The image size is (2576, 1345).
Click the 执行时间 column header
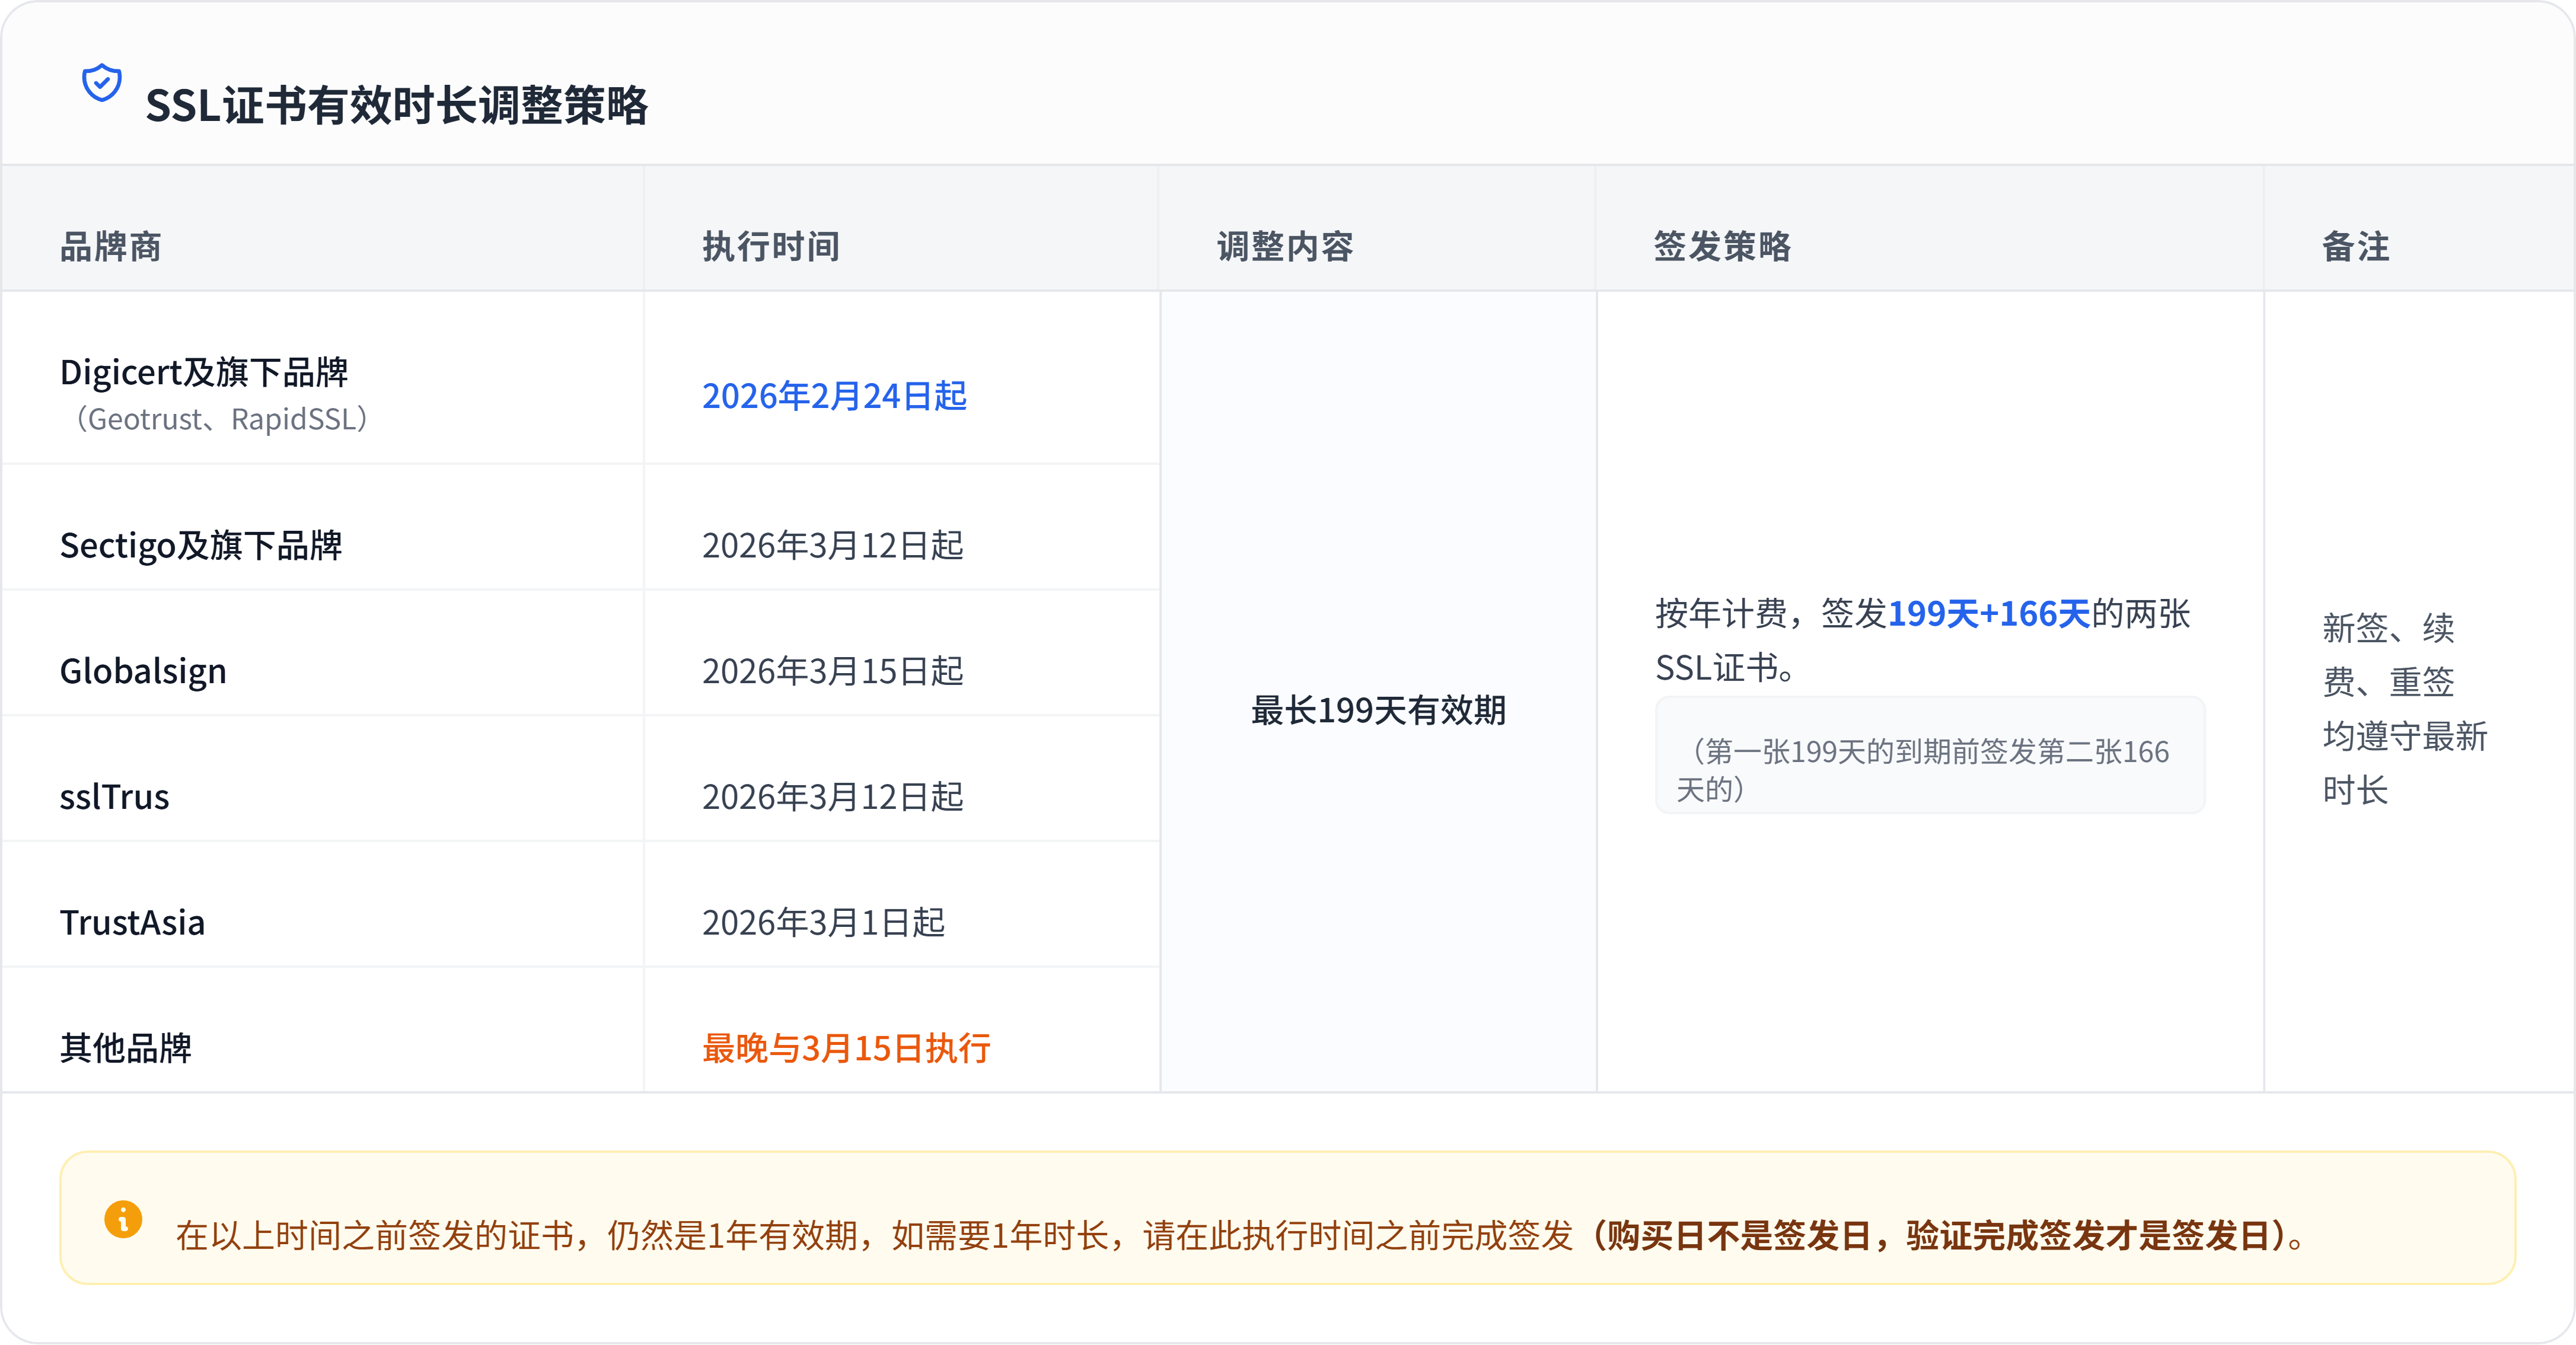click(x=770, y=246)
